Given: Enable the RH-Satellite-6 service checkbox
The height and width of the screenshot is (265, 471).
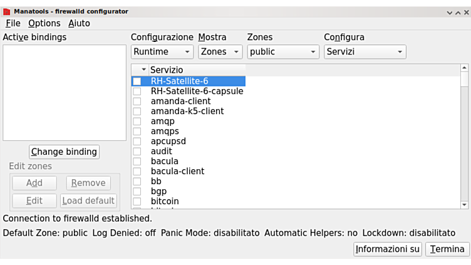Looking at the screenshot, I should [137, 81].
